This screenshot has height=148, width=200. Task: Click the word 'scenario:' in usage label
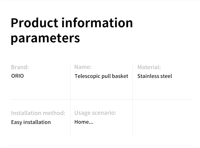coord(104,113)
